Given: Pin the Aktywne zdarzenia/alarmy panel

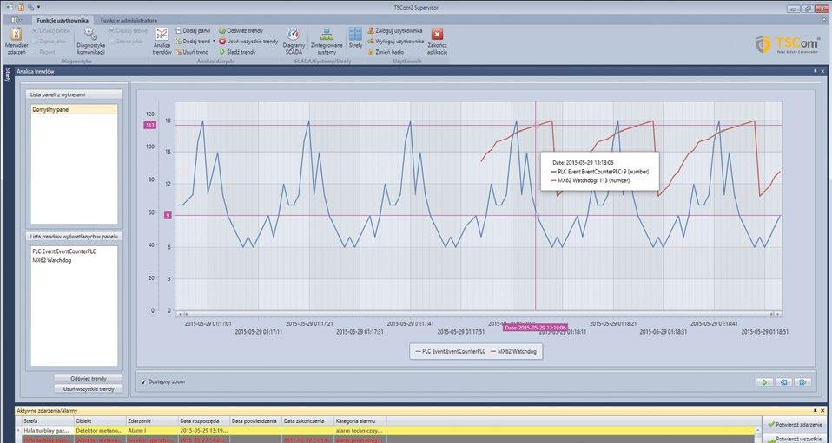Looking at the screenshot, I should pyautogui.click(x=815, y=411).
